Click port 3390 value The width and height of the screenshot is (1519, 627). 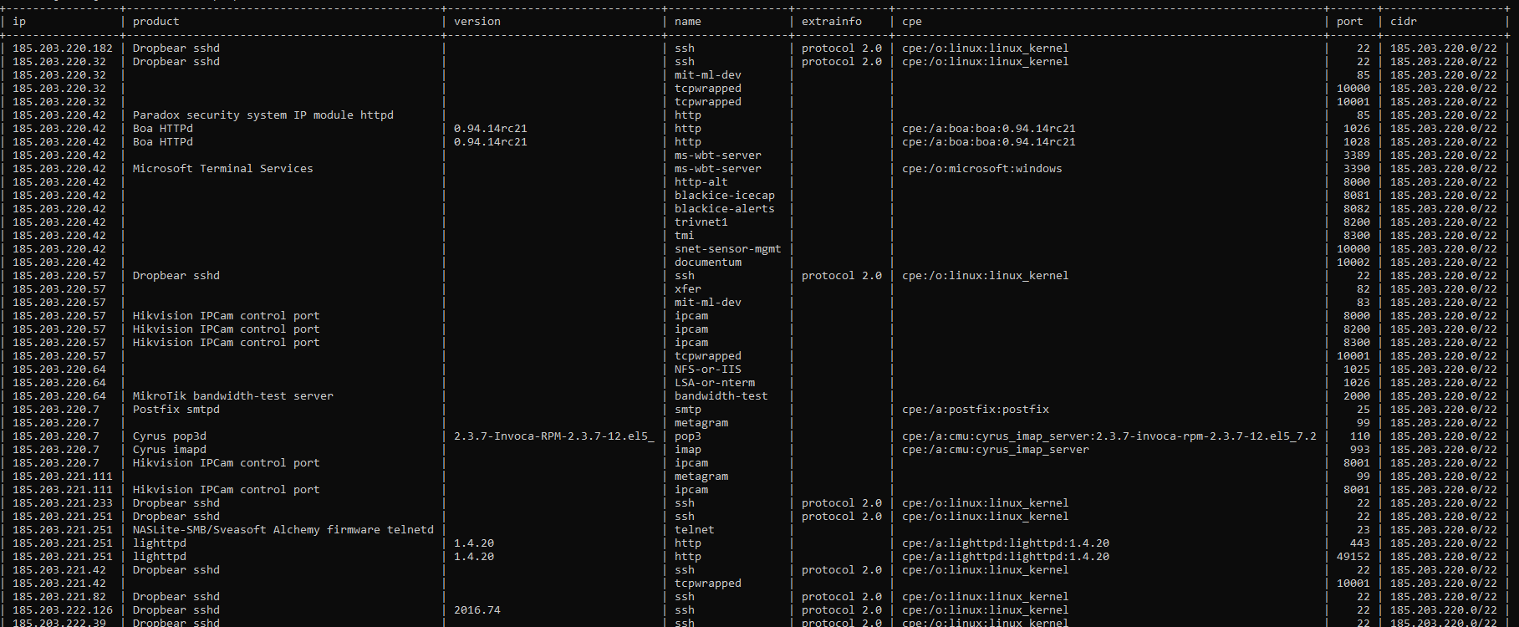[x=1357, y=169]
